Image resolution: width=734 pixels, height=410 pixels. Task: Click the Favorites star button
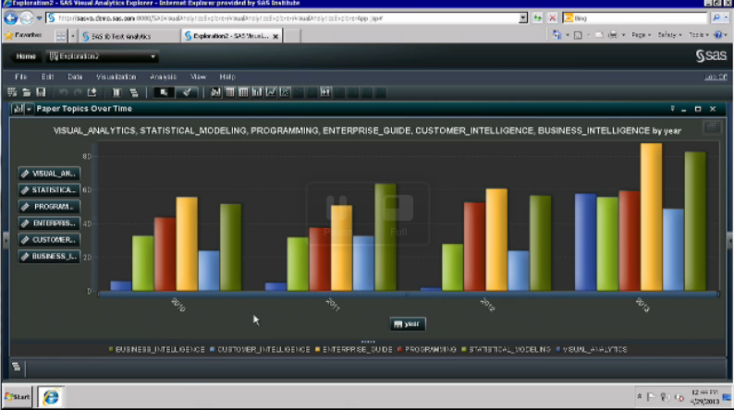click(23, 35)
